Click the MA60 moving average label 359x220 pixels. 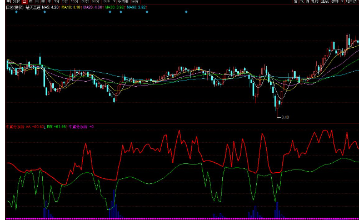[136, 7]
